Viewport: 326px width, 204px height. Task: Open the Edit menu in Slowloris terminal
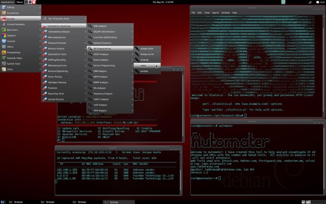200,13
